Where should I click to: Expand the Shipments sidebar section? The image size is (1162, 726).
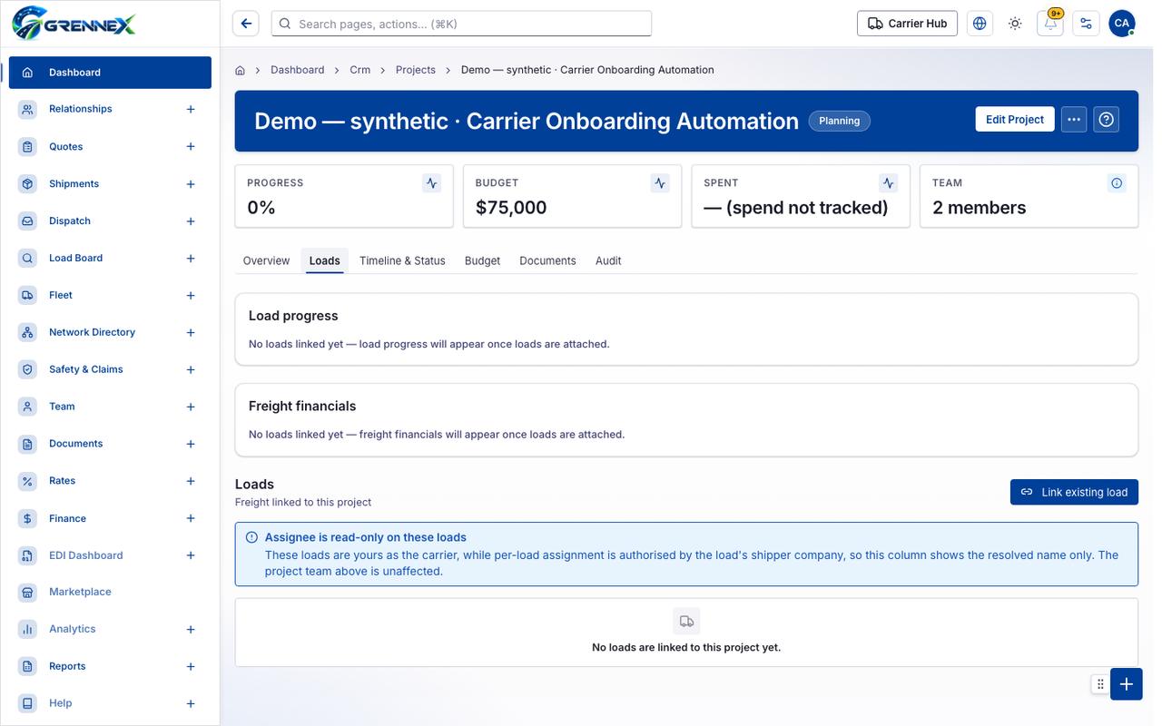191,184
